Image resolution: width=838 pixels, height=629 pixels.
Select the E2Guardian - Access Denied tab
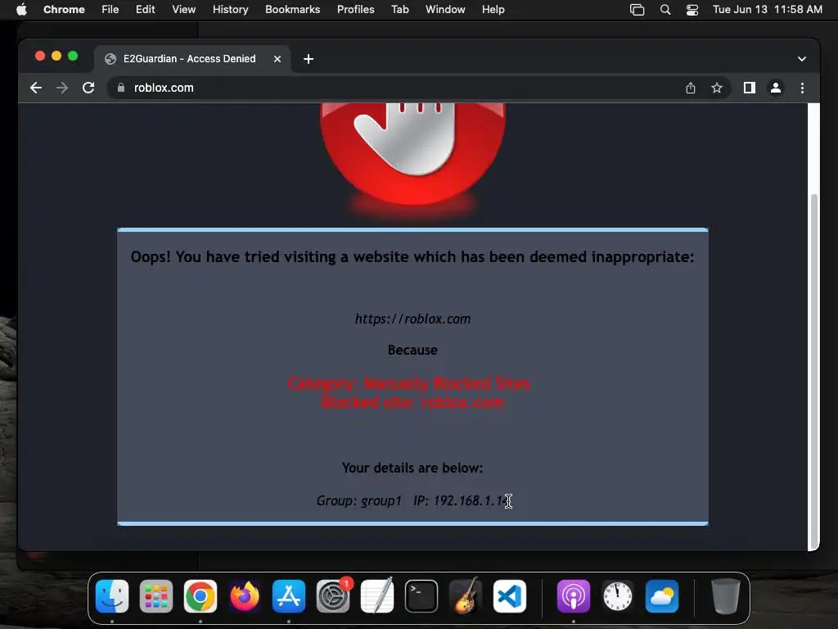click(x=193, y=59)
